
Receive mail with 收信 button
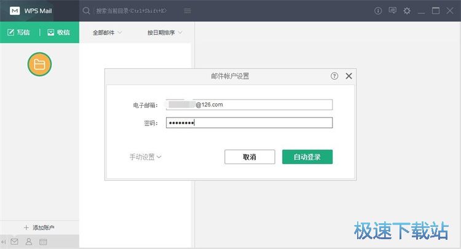tap(58, 33)
